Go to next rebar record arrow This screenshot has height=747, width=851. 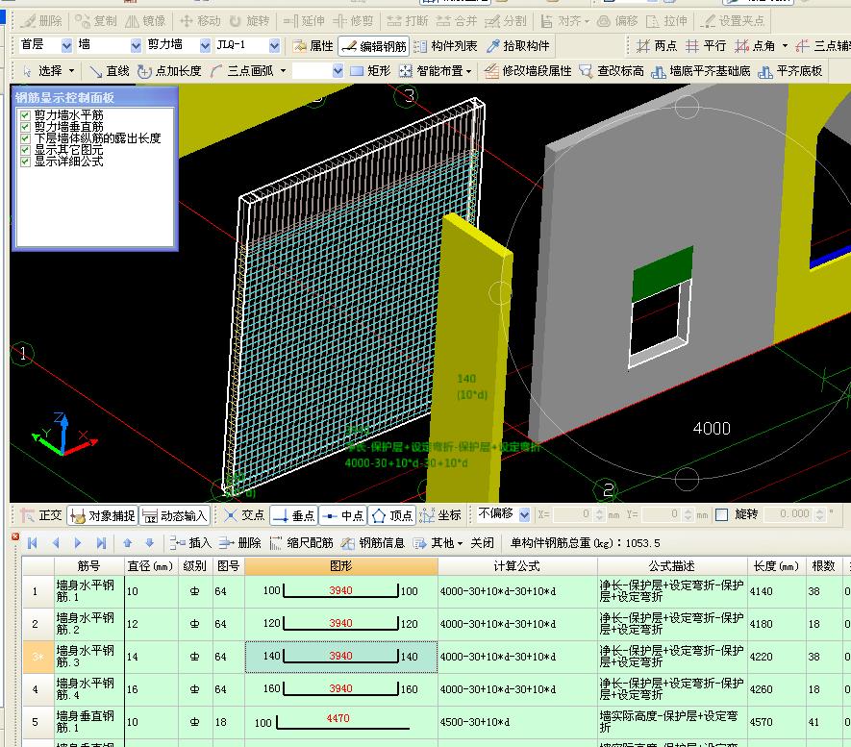(x=78, y=543)
